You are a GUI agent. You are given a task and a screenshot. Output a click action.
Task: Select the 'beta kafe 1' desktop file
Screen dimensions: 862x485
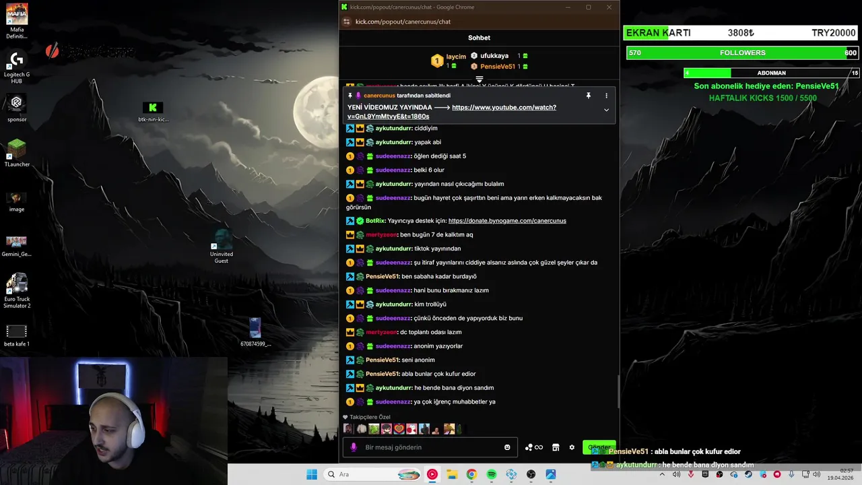(x=17, y=335)
